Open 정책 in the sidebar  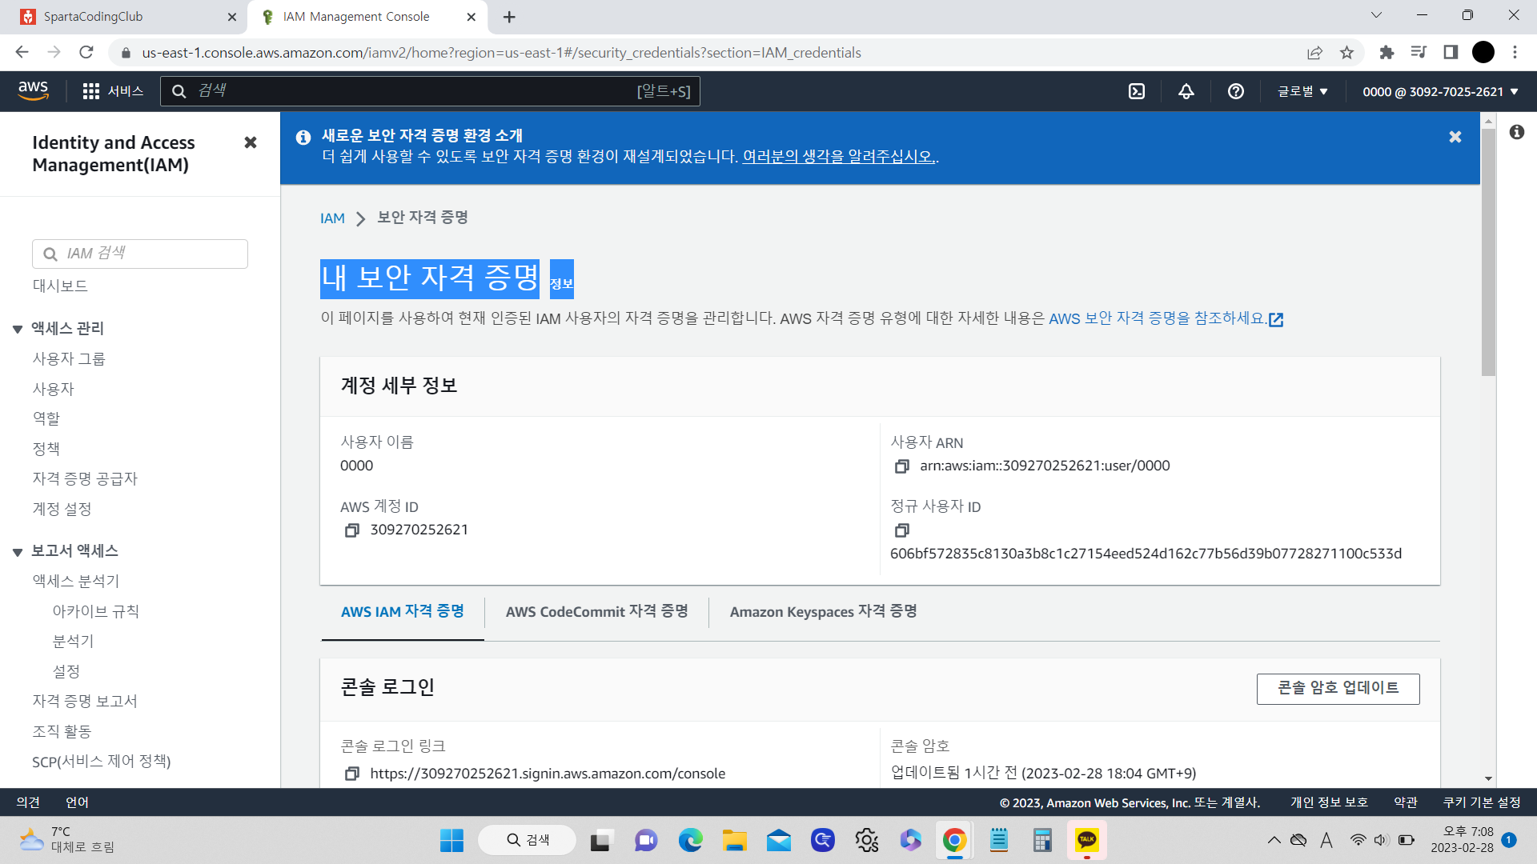click(x=46, y=450)
